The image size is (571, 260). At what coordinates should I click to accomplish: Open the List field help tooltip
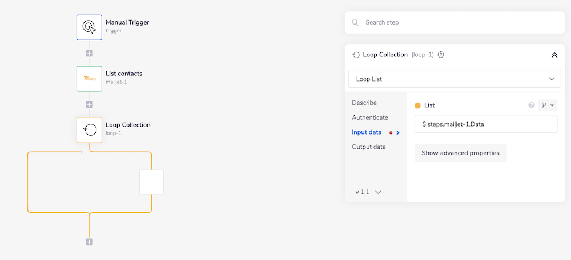532,105
